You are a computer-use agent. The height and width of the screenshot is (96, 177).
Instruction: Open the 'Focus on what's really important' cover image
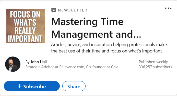tap(26, 26)
